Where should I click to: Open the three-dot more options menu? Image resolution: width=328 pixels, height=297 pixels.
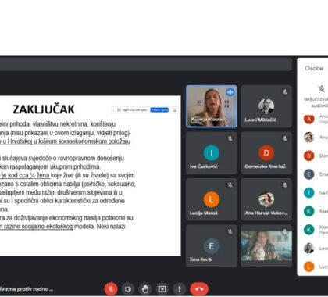pos(180,289)
